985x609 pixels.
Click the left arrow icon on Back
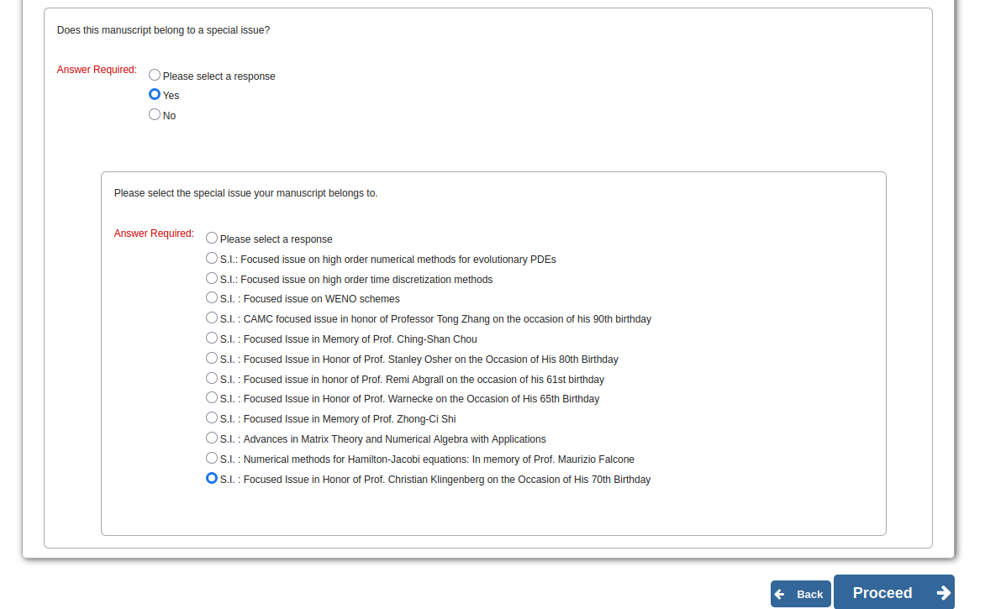pos(780,594)
